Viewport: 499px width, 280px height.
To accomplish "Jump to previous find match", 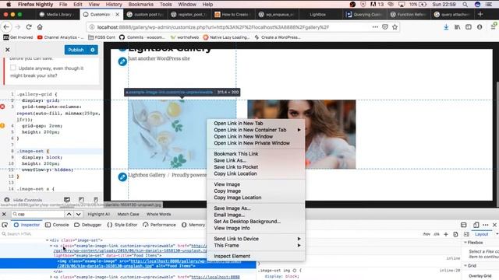I will 69,215.
